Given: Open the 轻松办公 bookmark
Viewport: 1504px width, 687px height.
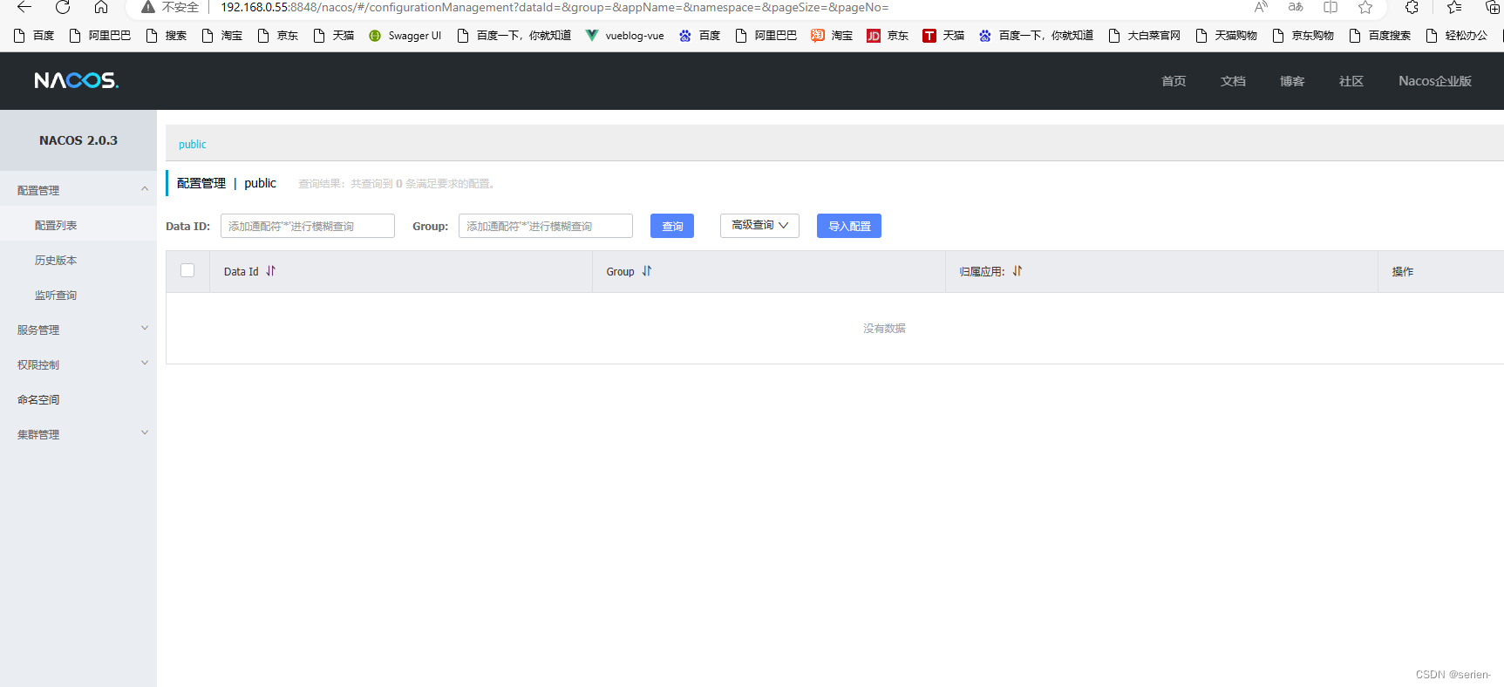Looking at the screenshot, I should point(1456,36).
